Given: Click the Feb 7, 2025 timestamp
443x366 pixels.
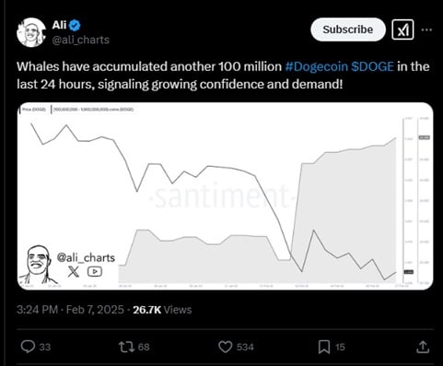Looking at the screenshot, I should pyautogui.click(x=95, y=310).
